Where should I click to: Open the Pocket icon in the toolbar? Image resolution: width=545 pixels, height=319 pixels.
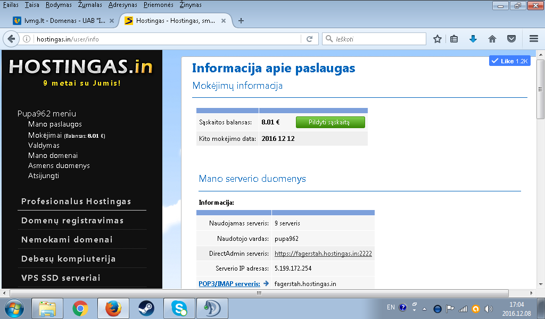coord(511,39)
